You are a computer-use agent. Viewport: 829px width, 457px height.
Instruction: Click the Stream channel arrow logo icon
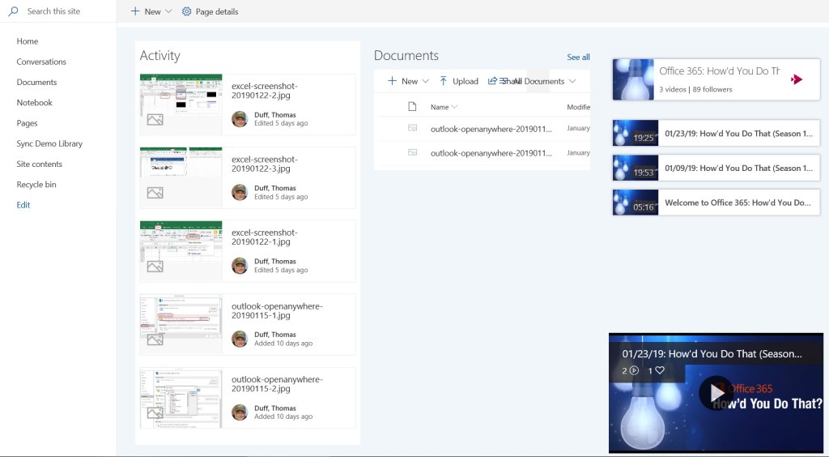pyautogui.click(x=797, y=79)
